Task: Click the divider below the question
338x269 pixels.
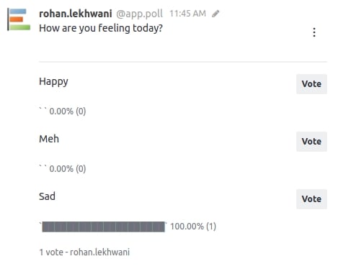Action: 183,62
